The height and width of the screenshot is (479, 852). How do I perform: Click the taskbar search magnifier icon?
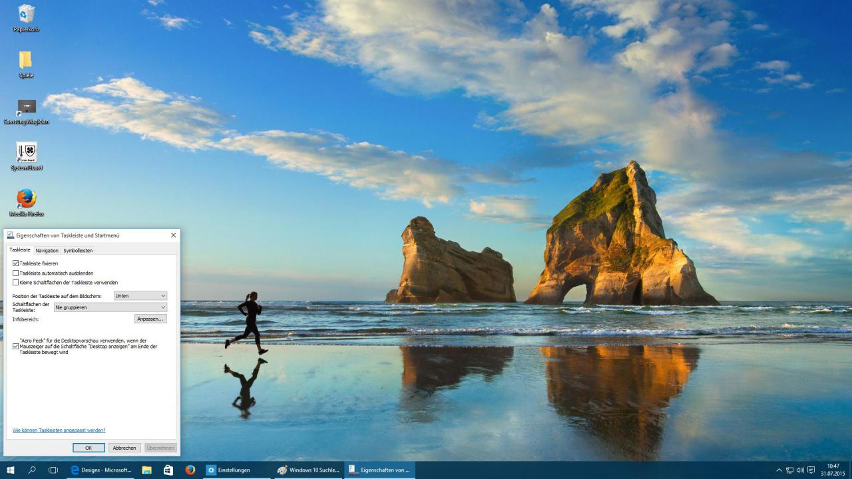point(32,470)
